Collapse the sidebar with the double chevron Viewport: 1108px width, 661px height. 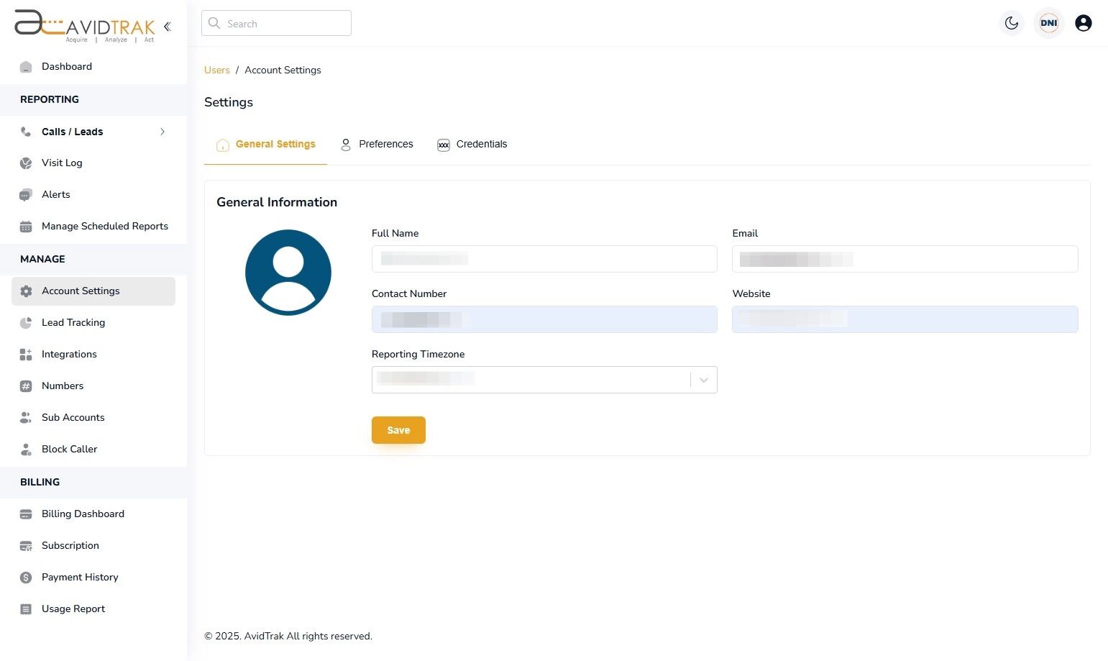pos(167,26)
